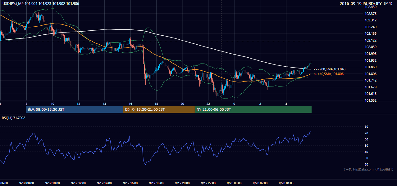Select the NY 21:00-06:00 JST session bar
397x186 pixels.
coord(253,109)
